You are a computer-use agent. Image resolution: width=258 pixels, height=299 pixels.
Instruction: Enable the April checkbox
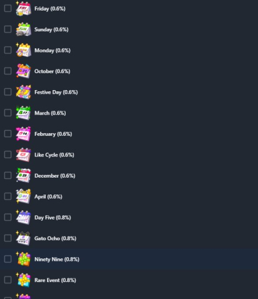8,196
